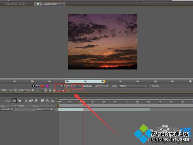Click the Draft 3D box icon

click(x=20, y=101)
